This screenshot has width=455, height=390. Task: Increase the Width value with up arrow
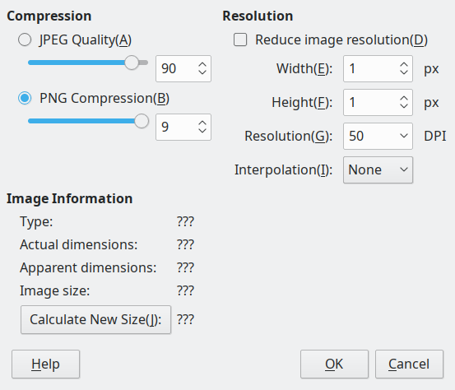point(404,65)
